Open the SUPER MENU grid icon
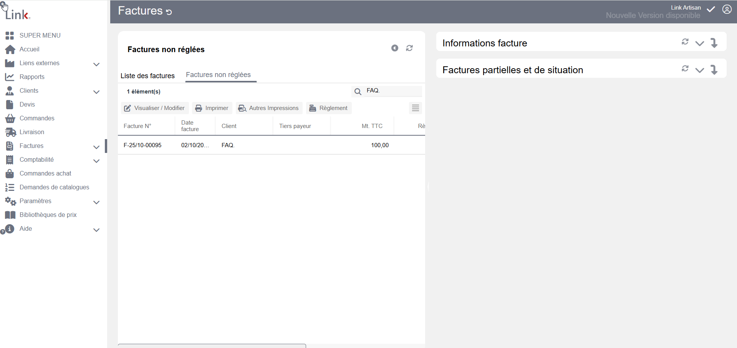737x348 pixels. [x=10, y=36]
